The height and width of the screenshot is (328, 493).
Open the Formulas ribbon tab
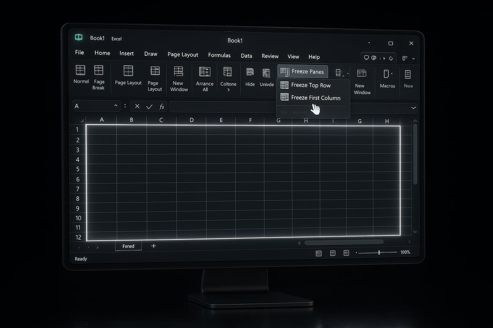click(219, 55)
